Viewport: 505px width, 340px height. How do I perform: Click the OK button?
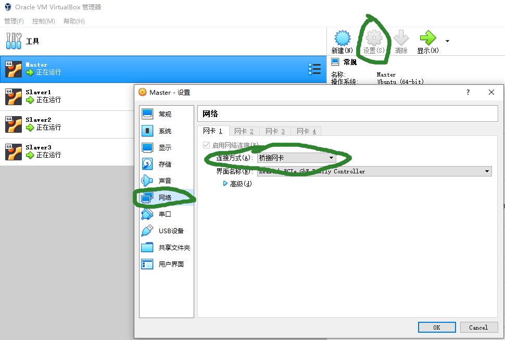tap(436, 328)
